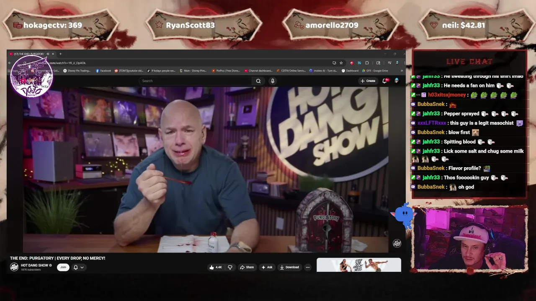This screenshot has width=536, height=301.
Task: Click the YouTube Create button
Action: (x=368, y=81)
